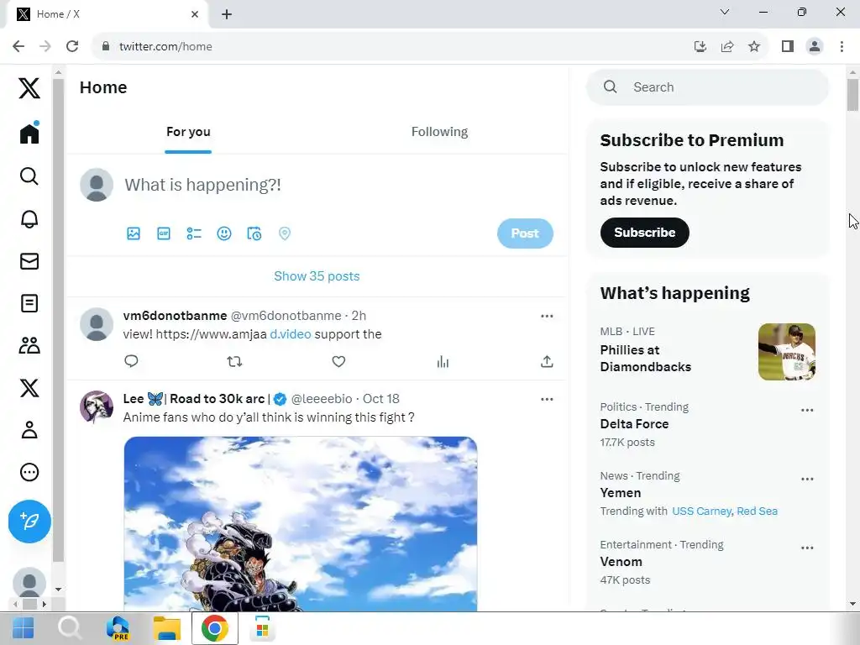
Task: Open More circle ellipsis icon in sidebar
Action: pos(29,472)
